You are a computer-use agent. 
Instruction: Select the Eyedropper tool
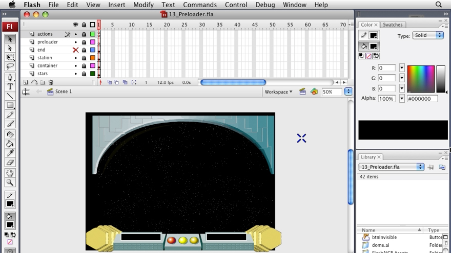pyautogui.click(x=10, y=153)
